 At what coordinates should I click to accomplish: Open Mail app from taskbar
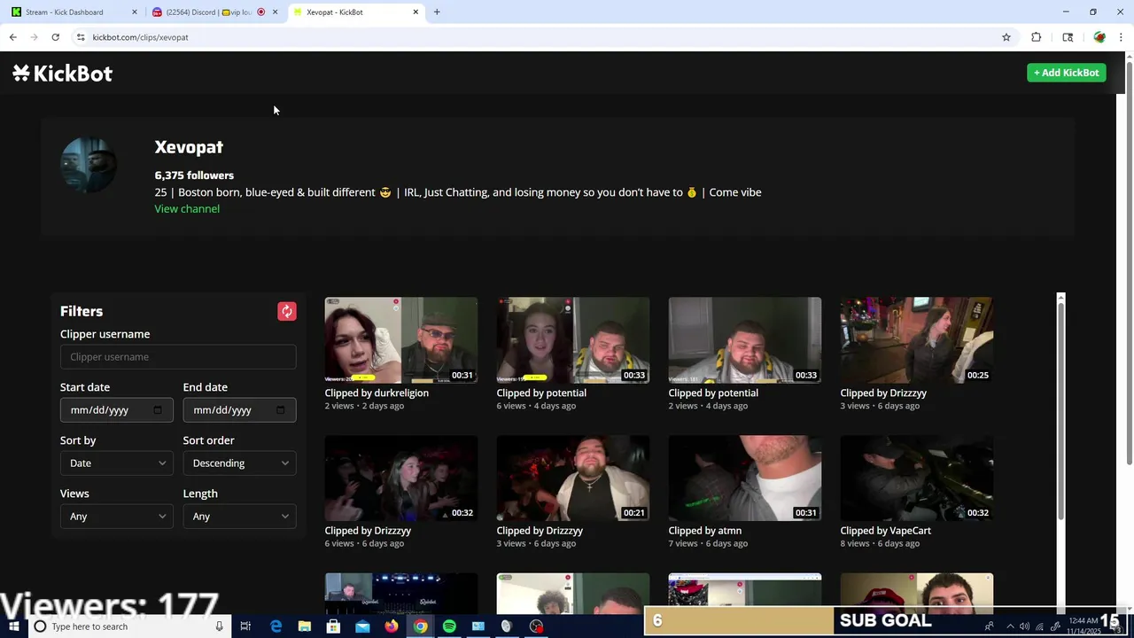[x=362, y=626]
